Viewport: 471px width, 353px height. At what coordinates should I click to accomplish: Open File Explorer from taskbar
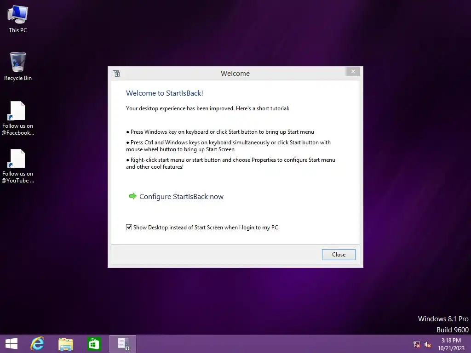(65, 344)
